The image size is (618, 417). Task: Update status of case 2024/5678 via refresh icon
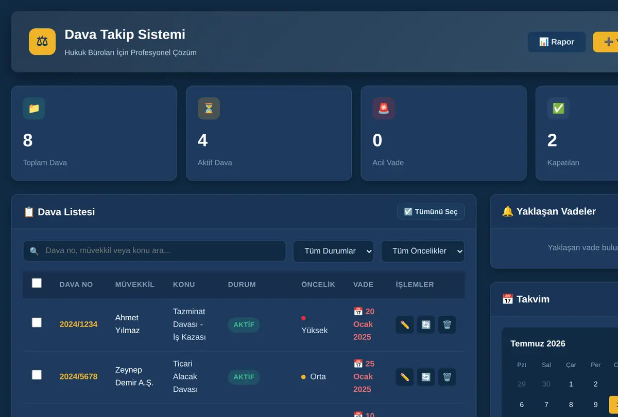click(x=426, y=377)
